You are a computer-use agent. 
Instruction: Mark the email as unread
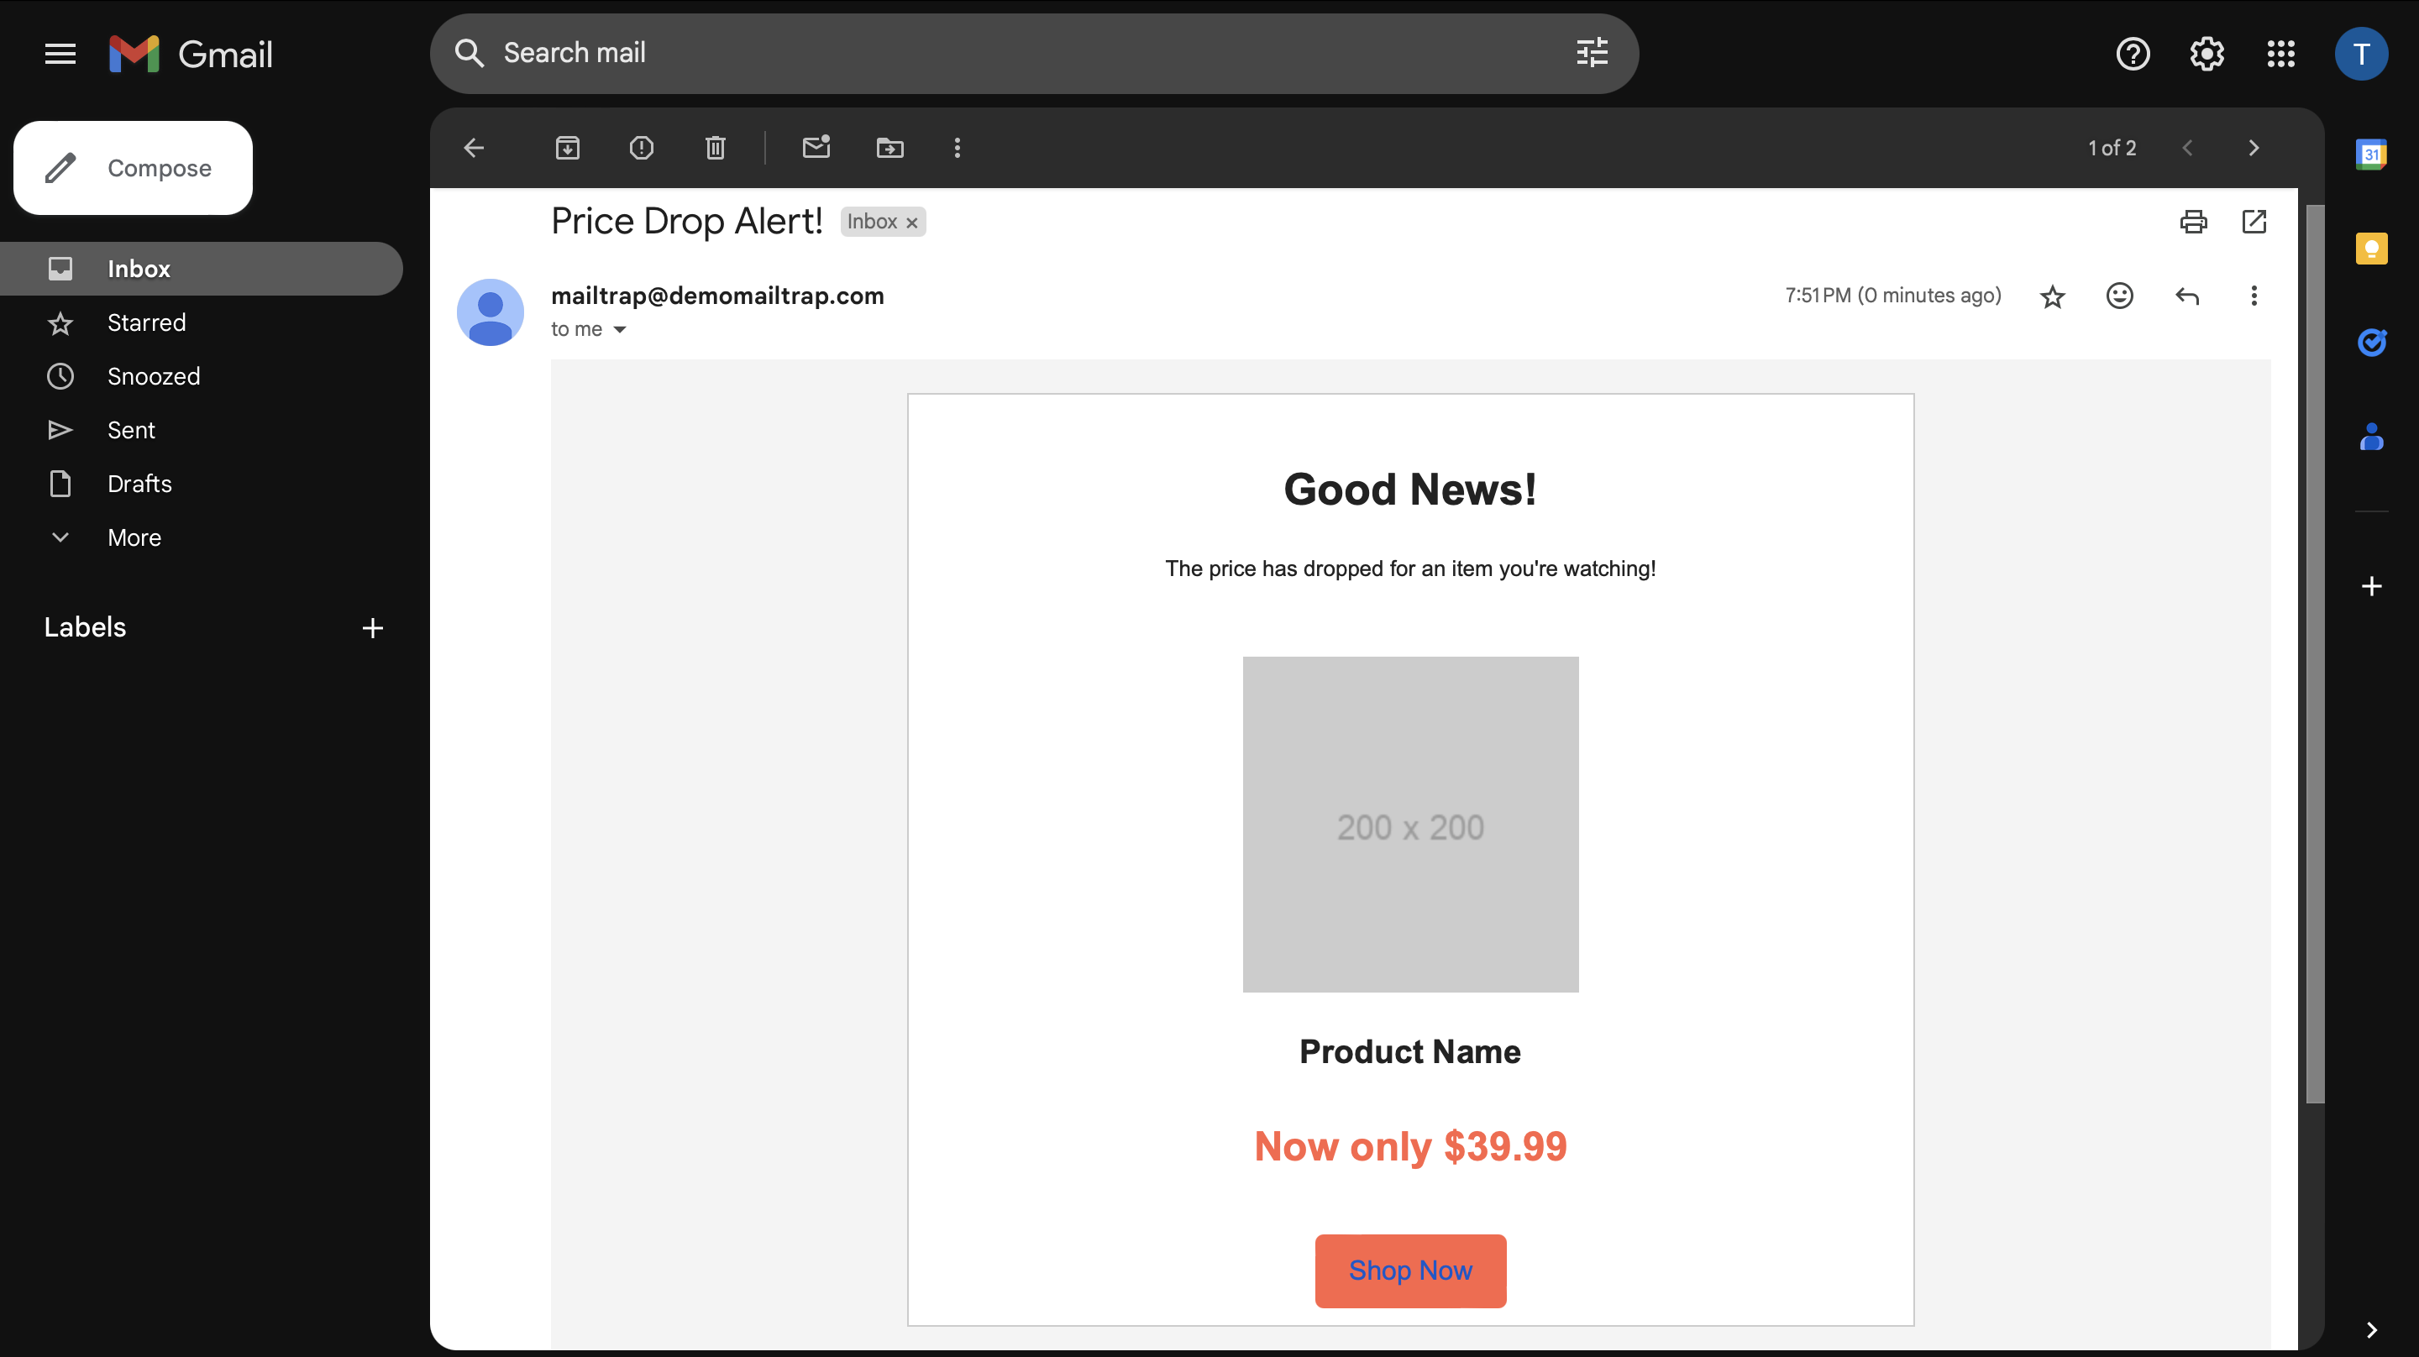coord(816,148)
